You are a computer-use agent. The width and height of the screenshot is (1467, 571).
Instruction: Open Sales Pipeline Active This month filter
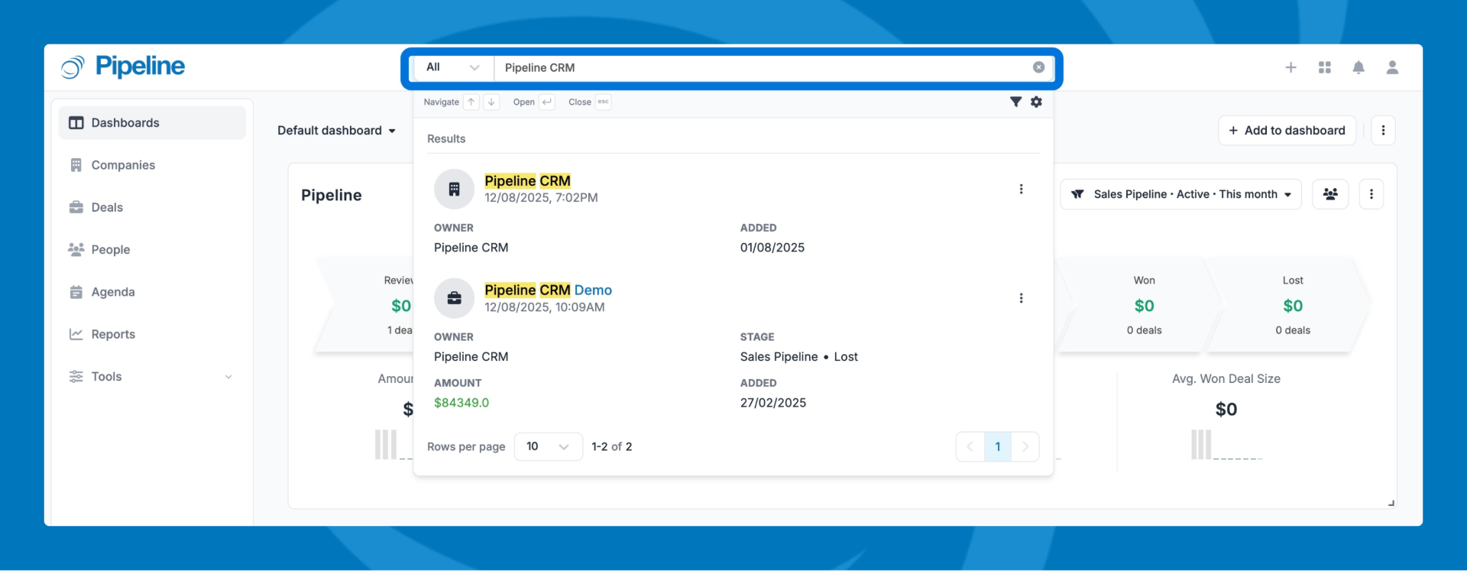(1180, 194)
